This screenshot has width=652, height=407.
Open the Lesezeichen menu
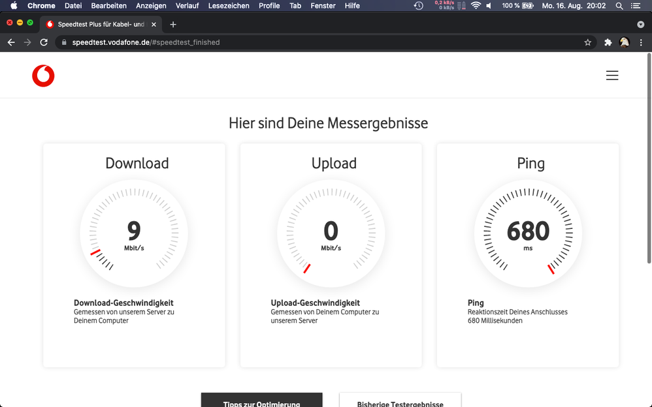(228, 6)
